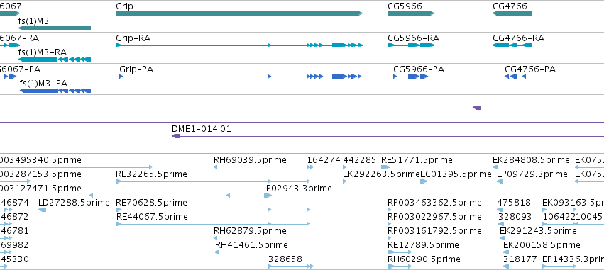The height and width of the screenshot is (270, 604).
Task: Select the CG4766 gene arrow
Action: pos(512,13)
